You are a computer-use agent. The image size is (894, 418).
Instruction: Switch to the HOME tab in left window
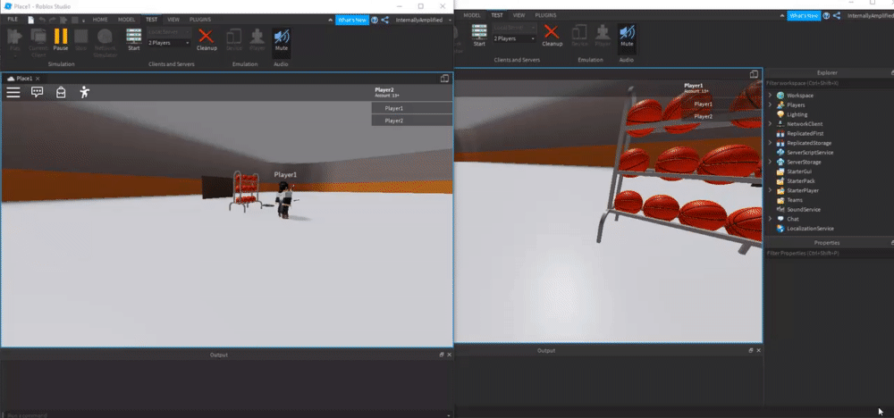(x=100, y=20)
